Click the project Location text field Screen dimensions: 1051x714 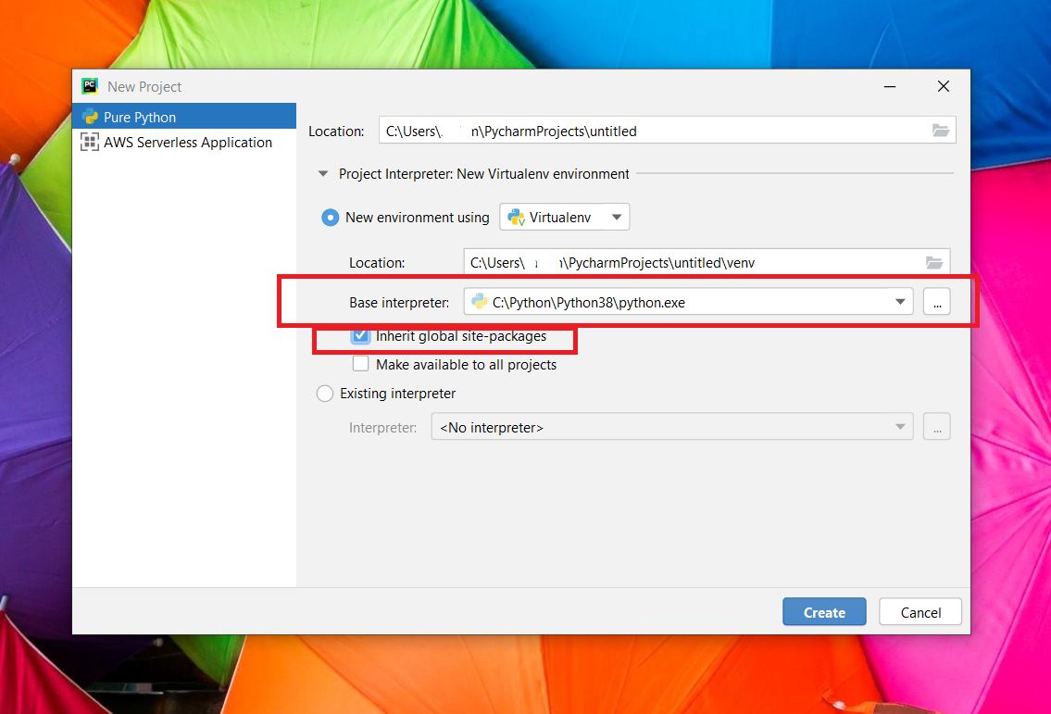pyautogui.click(x=648, y=131)
